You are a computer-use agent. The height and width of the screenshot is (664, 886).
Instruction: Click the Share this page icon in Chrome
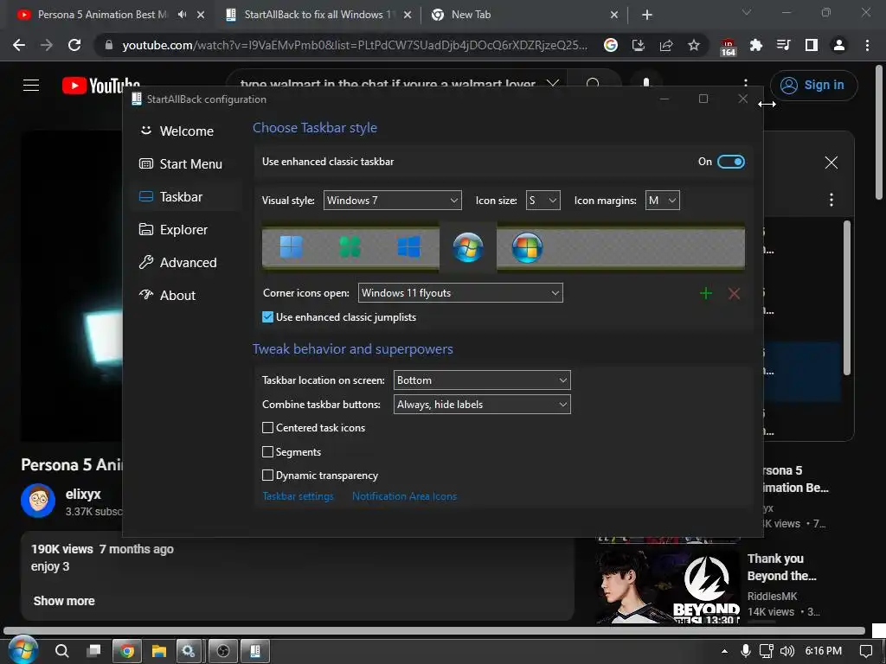[x=666, y=45]
